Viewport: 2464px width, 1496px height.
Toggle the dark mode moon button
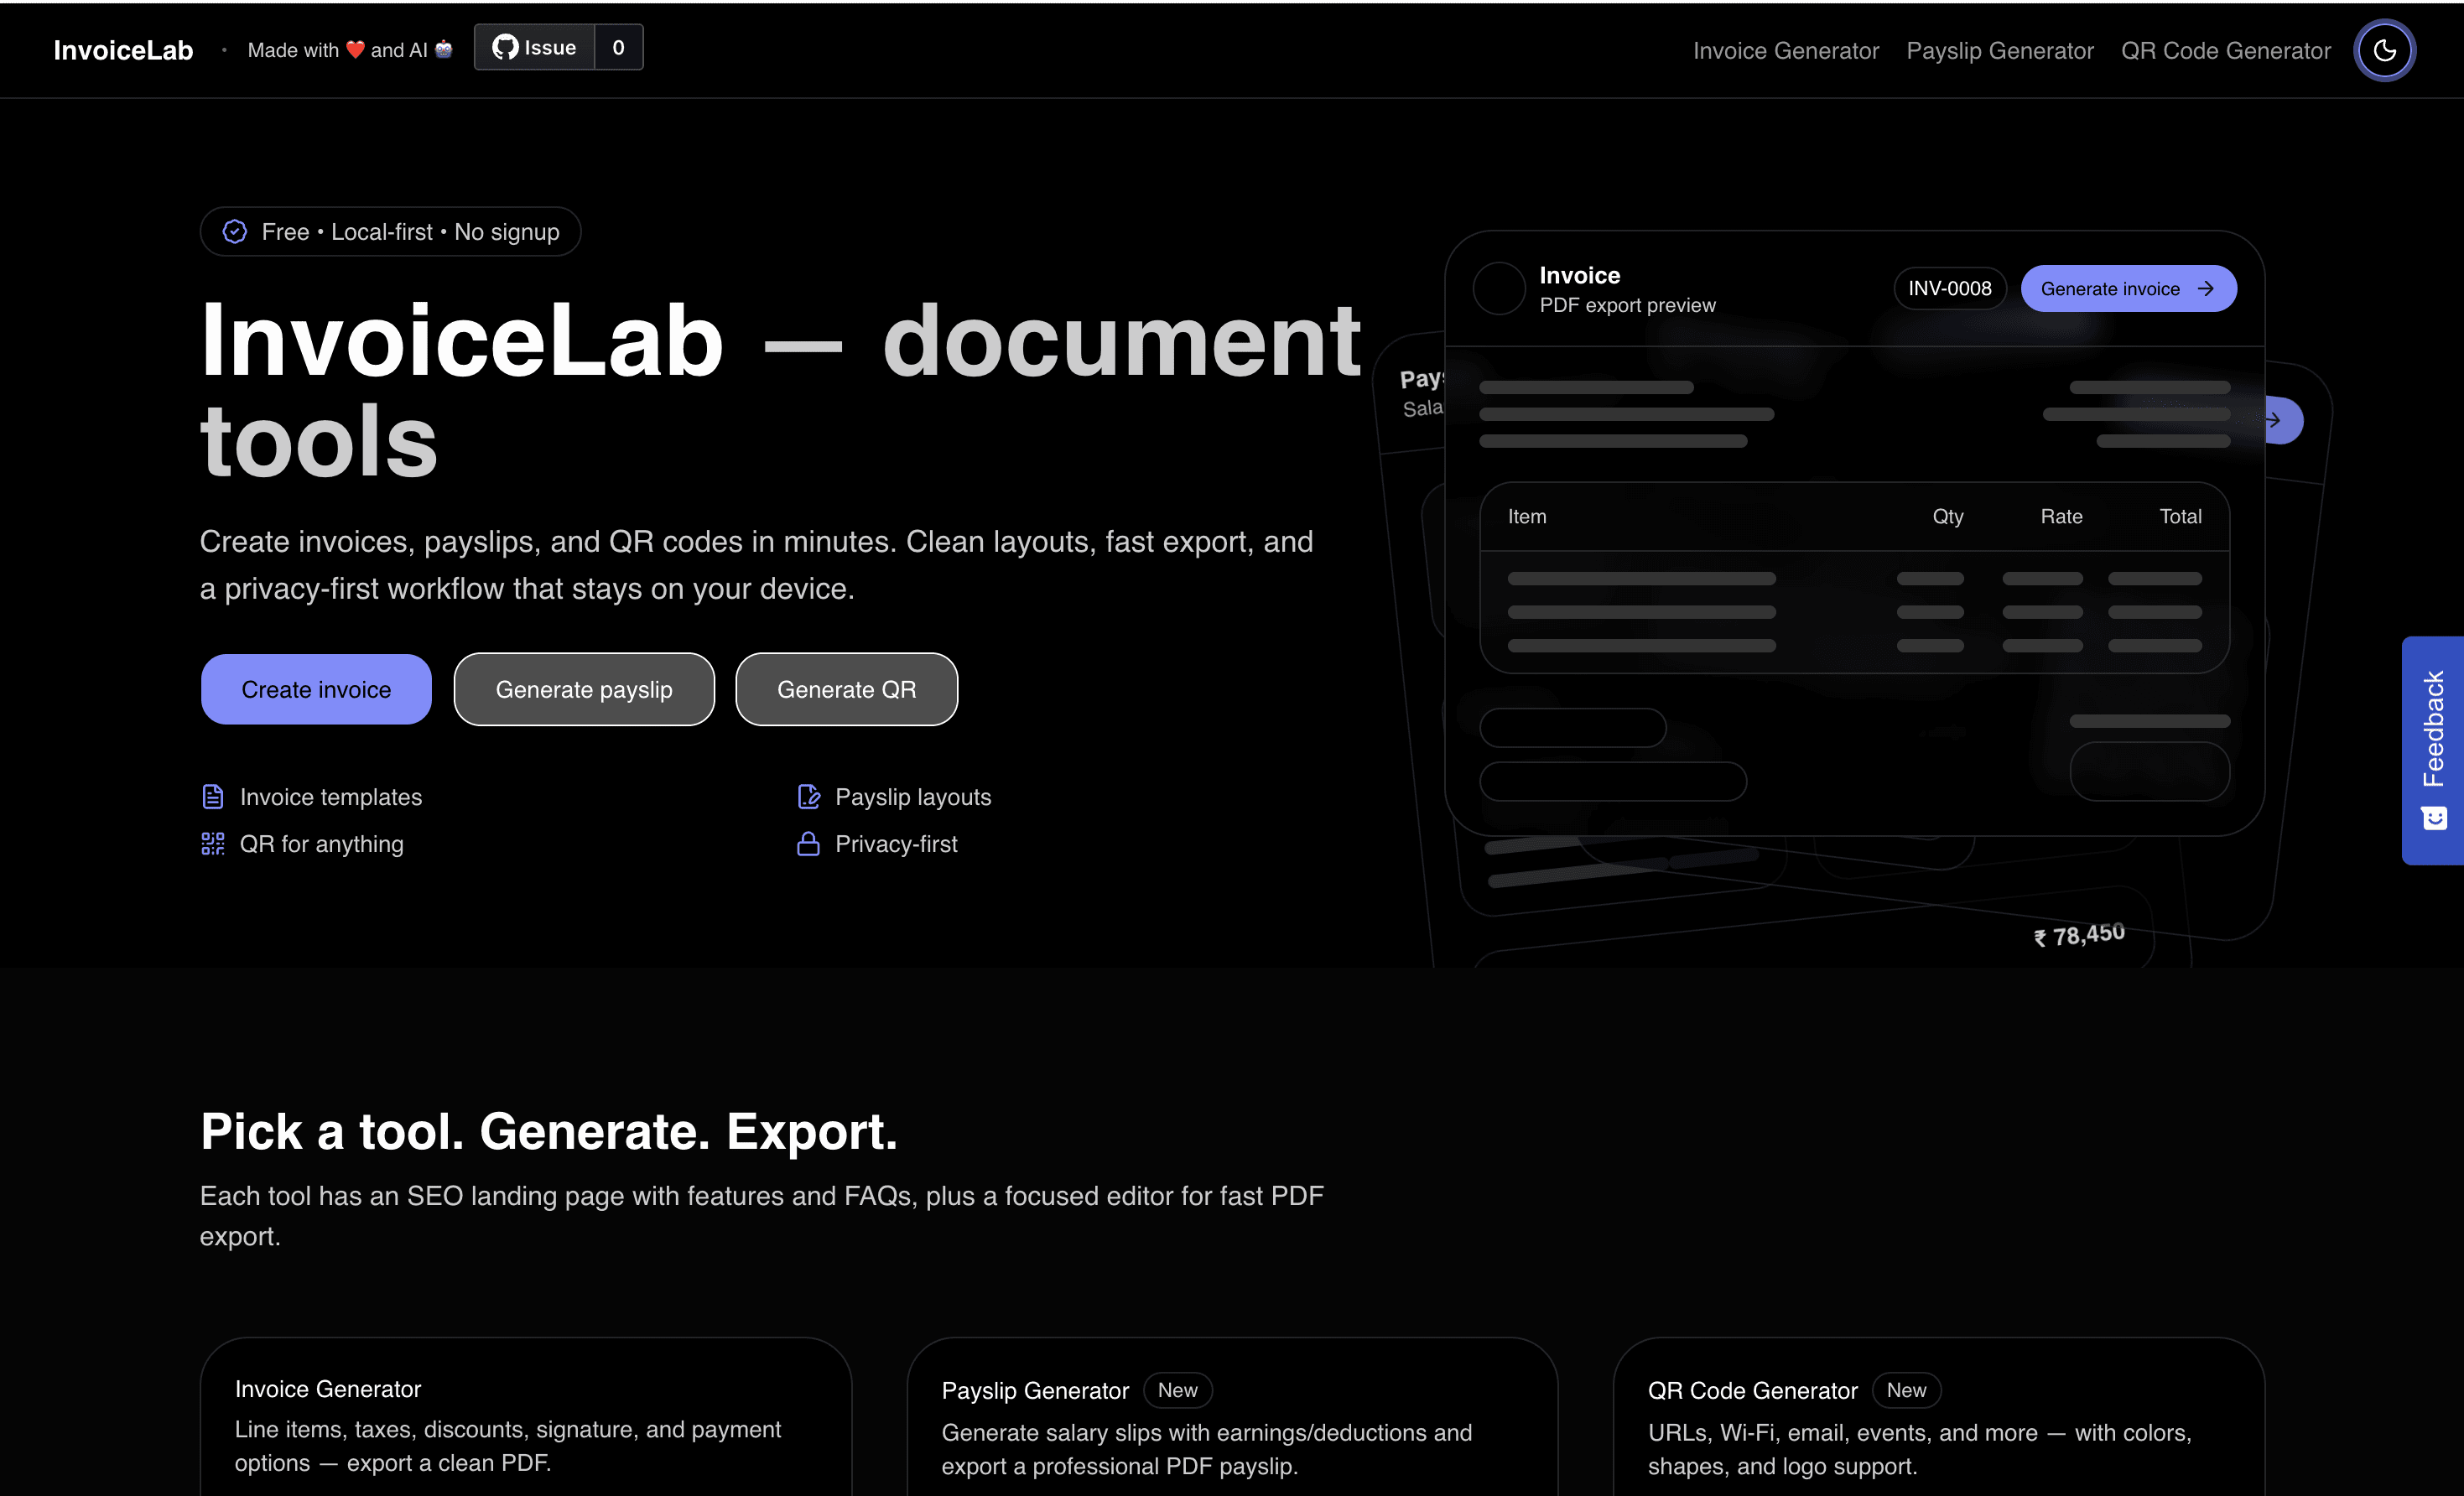2384,50
